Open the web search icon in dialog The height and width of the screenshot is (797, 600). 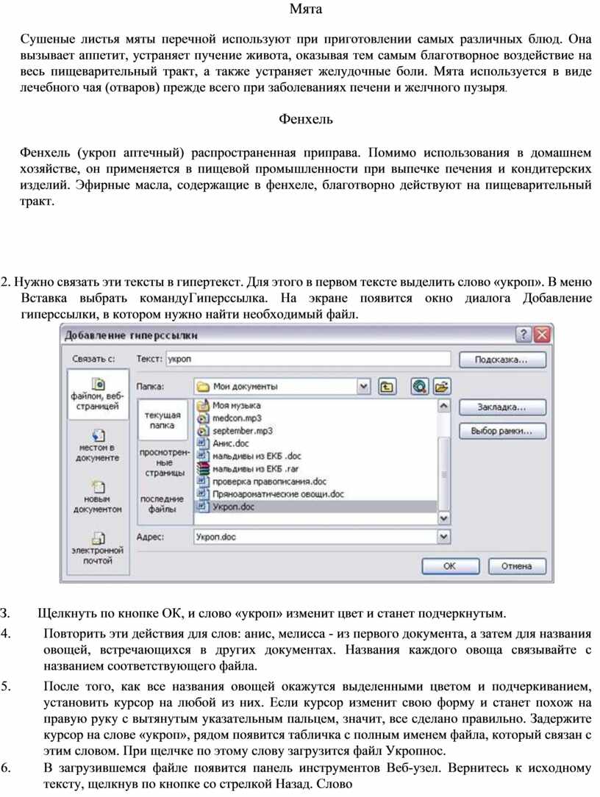tap(420, 387)
